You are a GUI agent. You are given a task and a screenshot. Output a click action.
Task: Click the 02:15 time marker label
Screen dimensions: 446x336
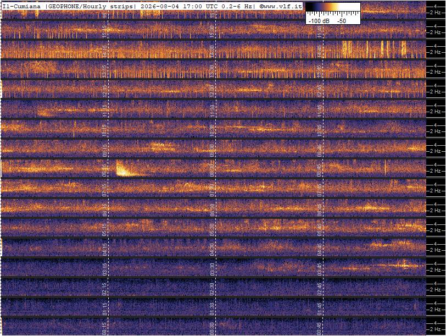105,289
